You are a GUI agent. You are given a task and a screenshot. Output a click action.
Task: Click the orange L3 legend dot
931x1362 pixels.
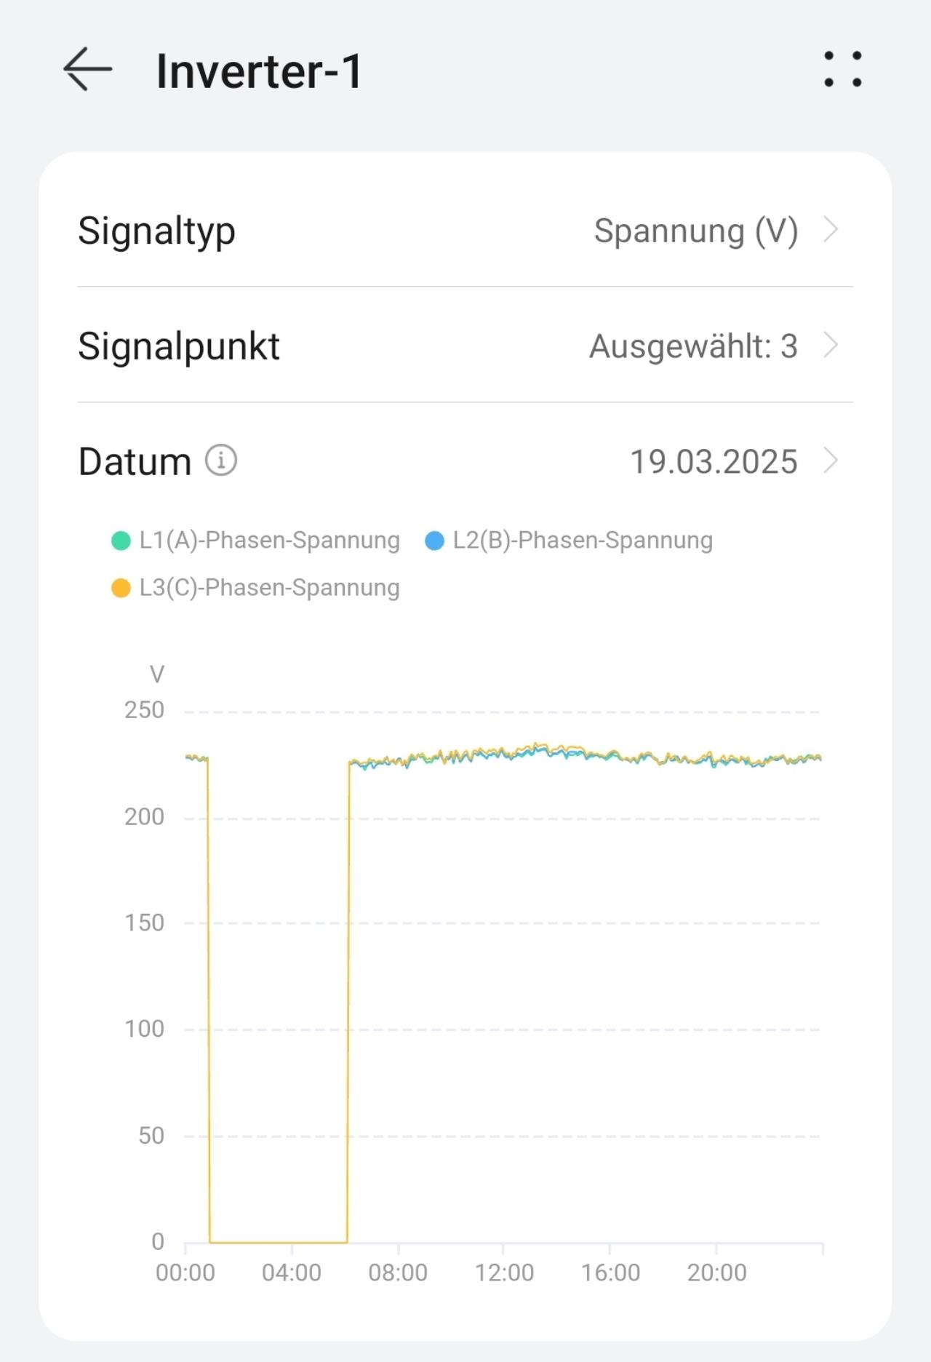[x=121, y=588]
